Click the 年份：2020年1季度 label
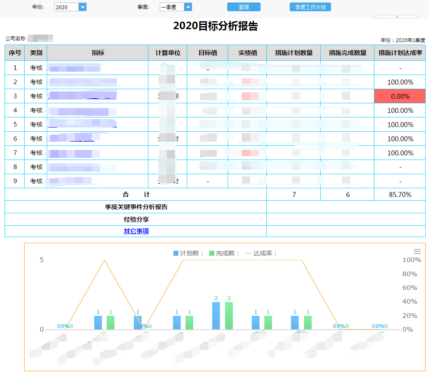This screenshot has width=429, height=372. tap(403, 40)
